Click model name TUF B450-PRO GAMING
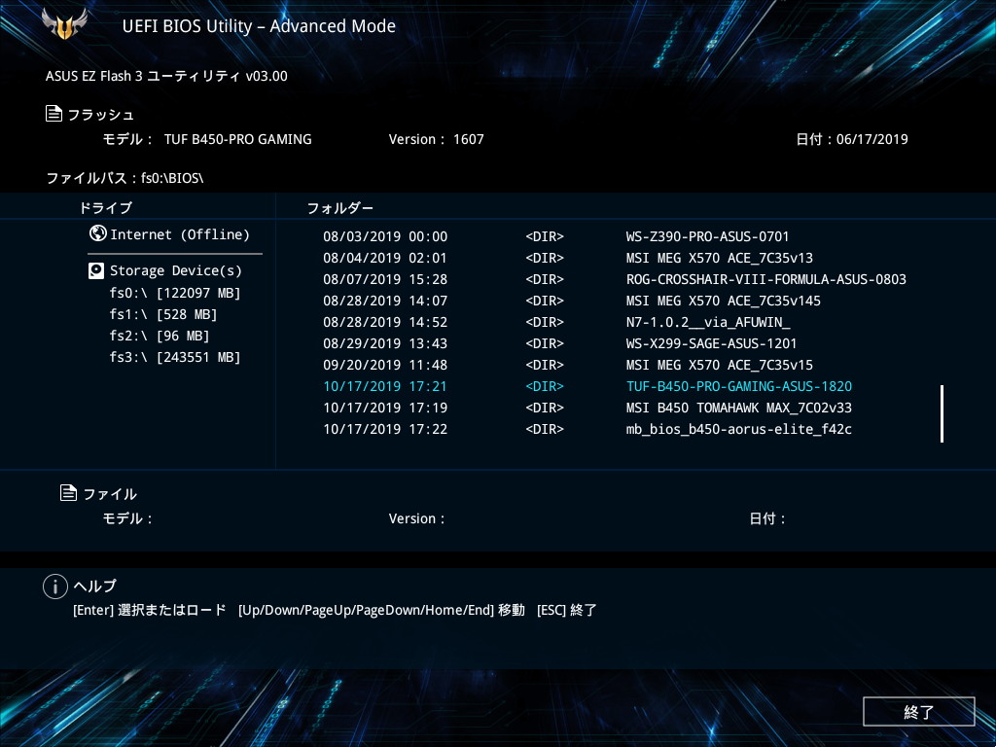This screenshot has width=996, height=747. coord(237,139)
